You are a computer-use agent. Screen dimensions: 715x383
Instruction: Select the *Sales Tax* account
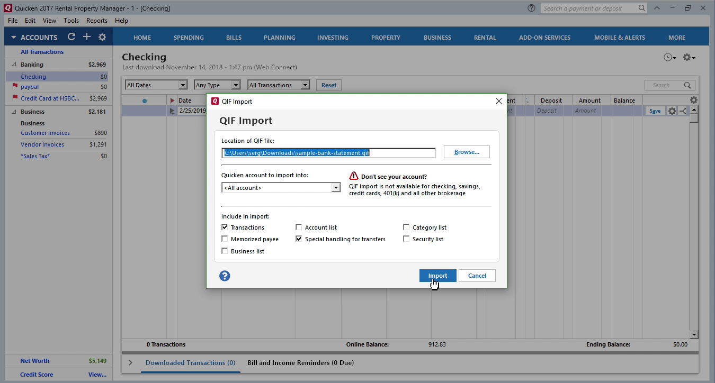[x=35, y=156]
